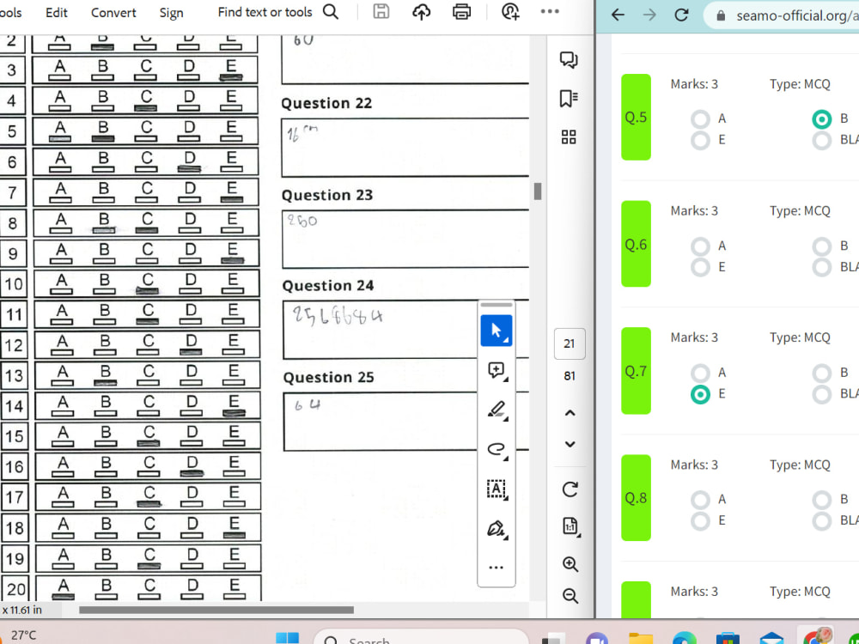This screenshot has height=644, width=859.
Task: Click the share-with-others icon in toolbar
Action: [x=510, y=11]
